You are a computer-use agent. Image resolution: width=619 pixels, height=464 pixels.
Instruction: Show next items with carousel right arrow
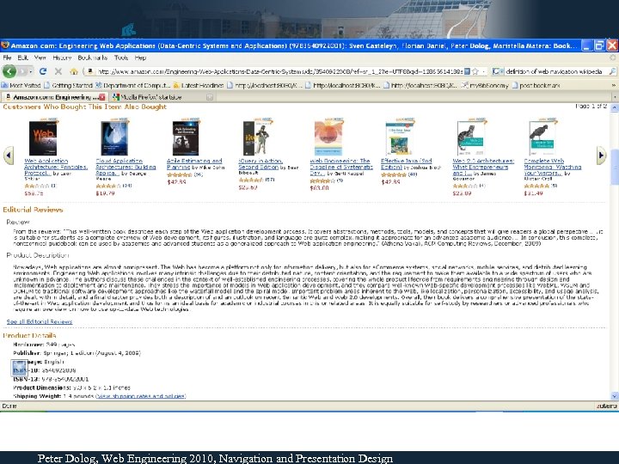click(601, 156)
